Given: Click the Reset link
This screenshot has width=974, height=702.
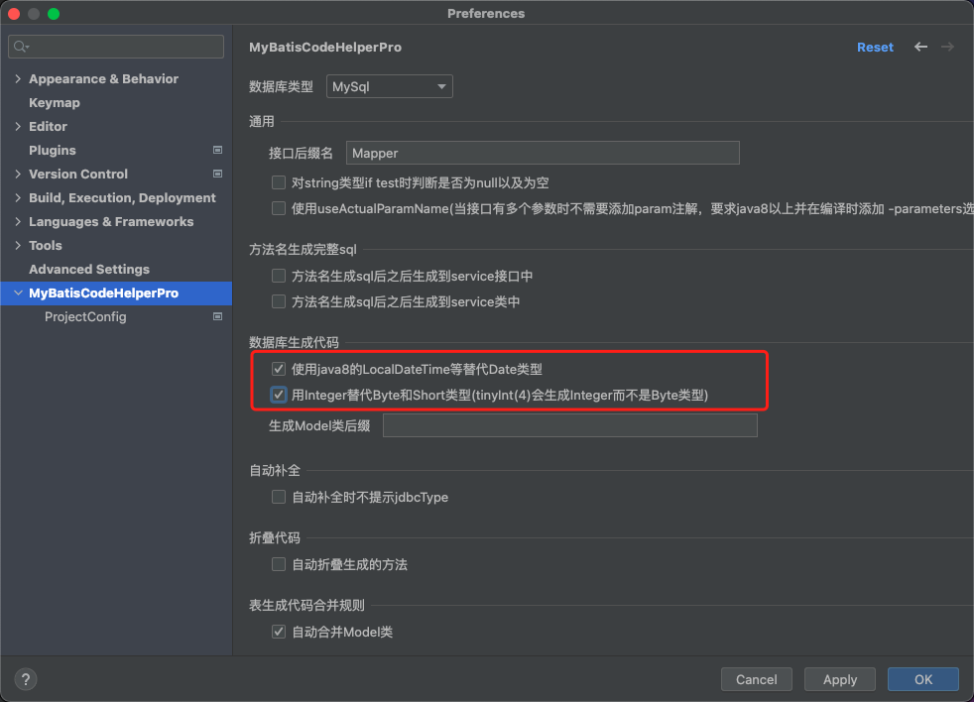Looking at the screenshot, I should pos(875,48).
